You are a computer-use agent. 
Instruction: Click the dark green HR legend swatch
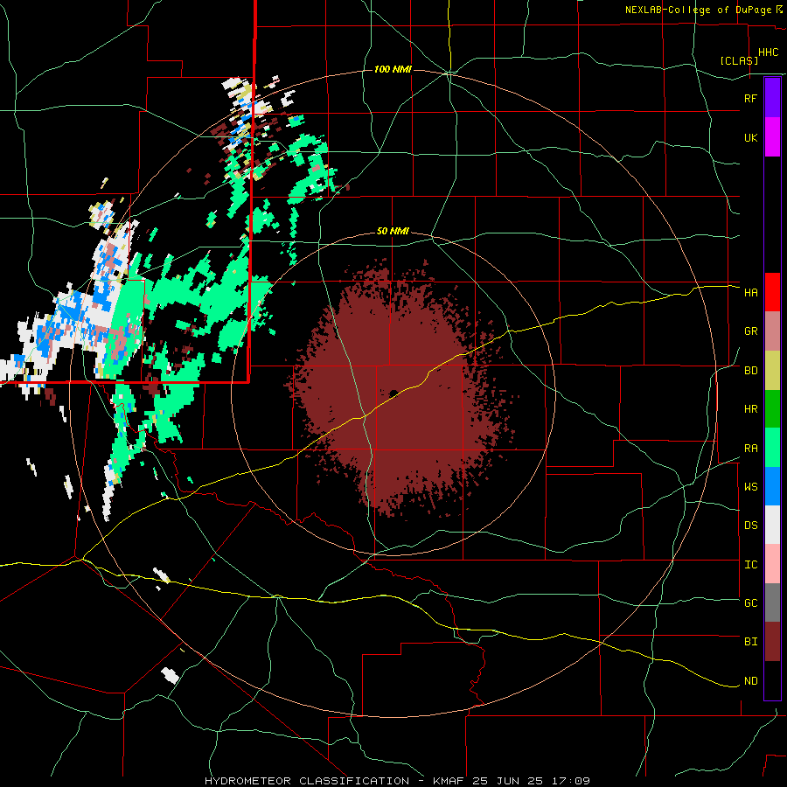[x=772, y=409]
